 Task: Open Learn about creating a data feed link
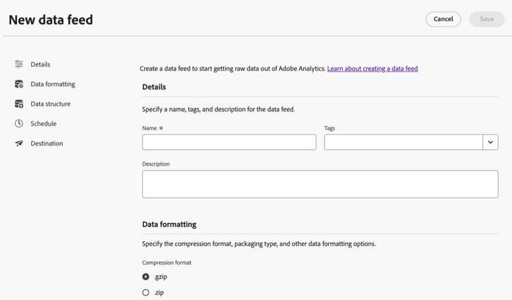coord(372,69)
